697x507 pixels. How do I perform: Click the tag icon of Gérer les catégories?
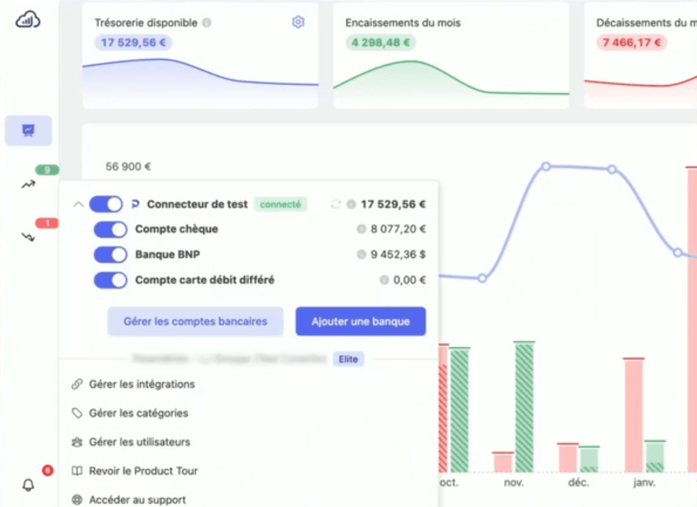coord(77,413)
